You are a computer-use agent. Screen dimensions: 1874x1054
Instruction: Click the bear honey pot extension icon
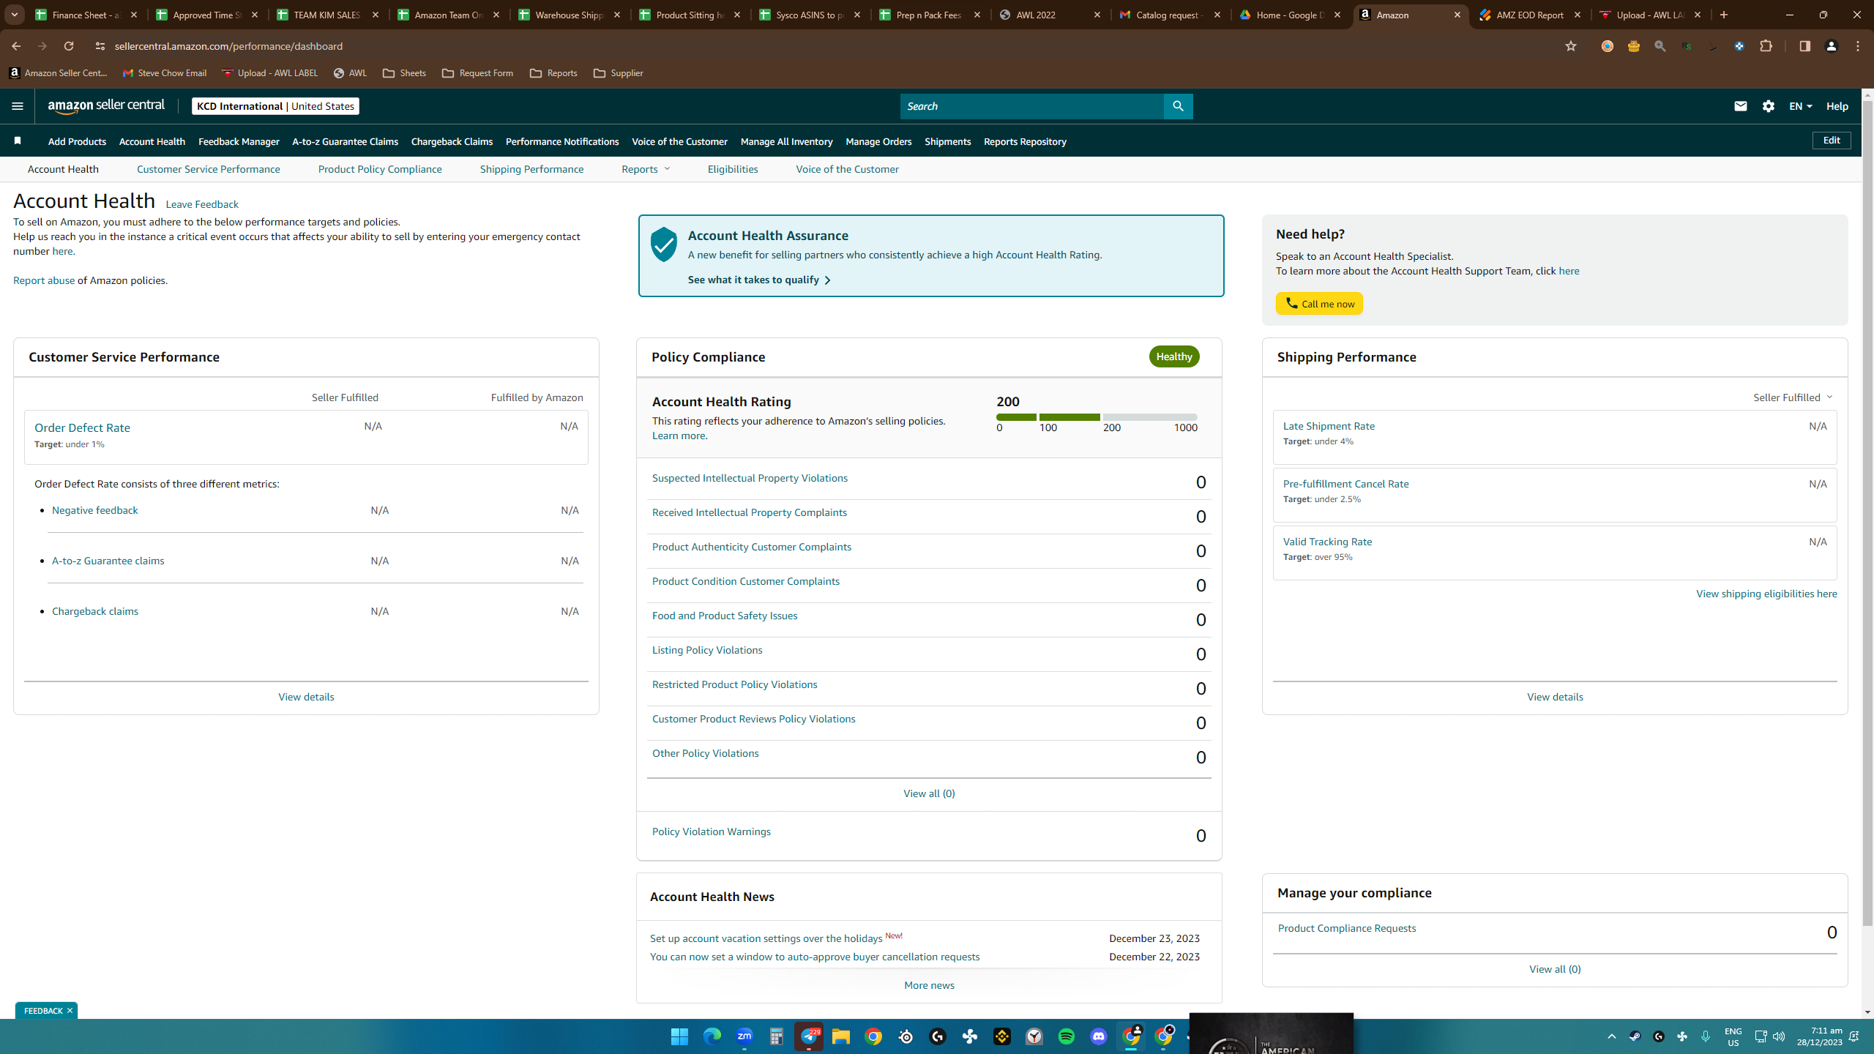1634,46
